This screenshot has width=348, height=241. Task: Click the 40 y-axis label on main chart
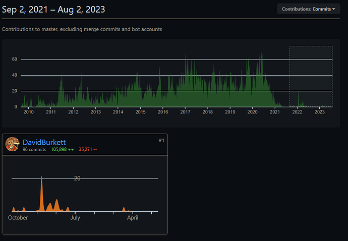pyautogui.click(x=15, y=75)
